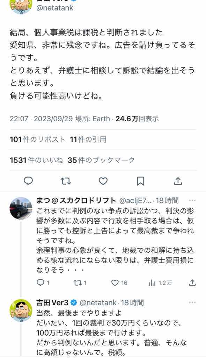Image resolution: width=206 pixels, height=358 pixels.
Task: Like the main post with the heart icon
Action: pyautogui.click(x=103, y=181)
